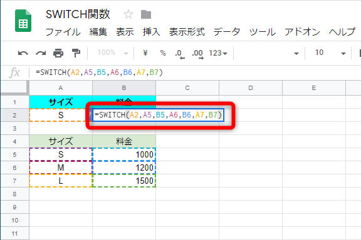The width and height of the screenshot is (361, 240).
Task: Open the 編集 menu
Action: coord(98,32)
